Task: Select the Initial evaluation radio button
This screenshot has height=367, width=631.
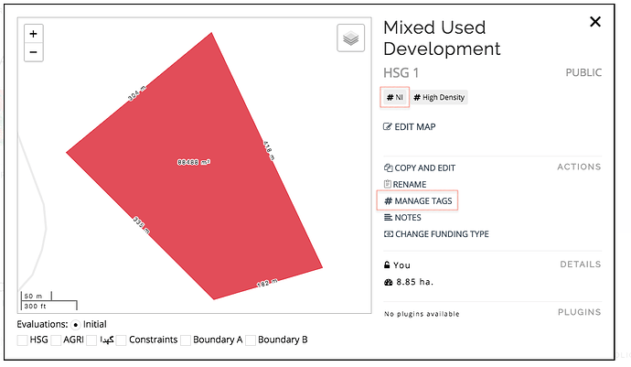Action: click(x=76, y=325)
